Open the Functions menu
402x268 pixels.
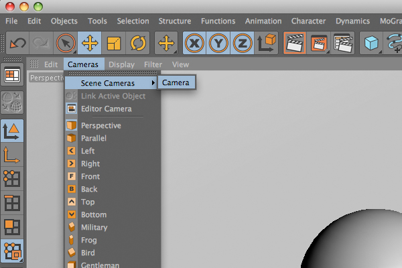[218, 21]
